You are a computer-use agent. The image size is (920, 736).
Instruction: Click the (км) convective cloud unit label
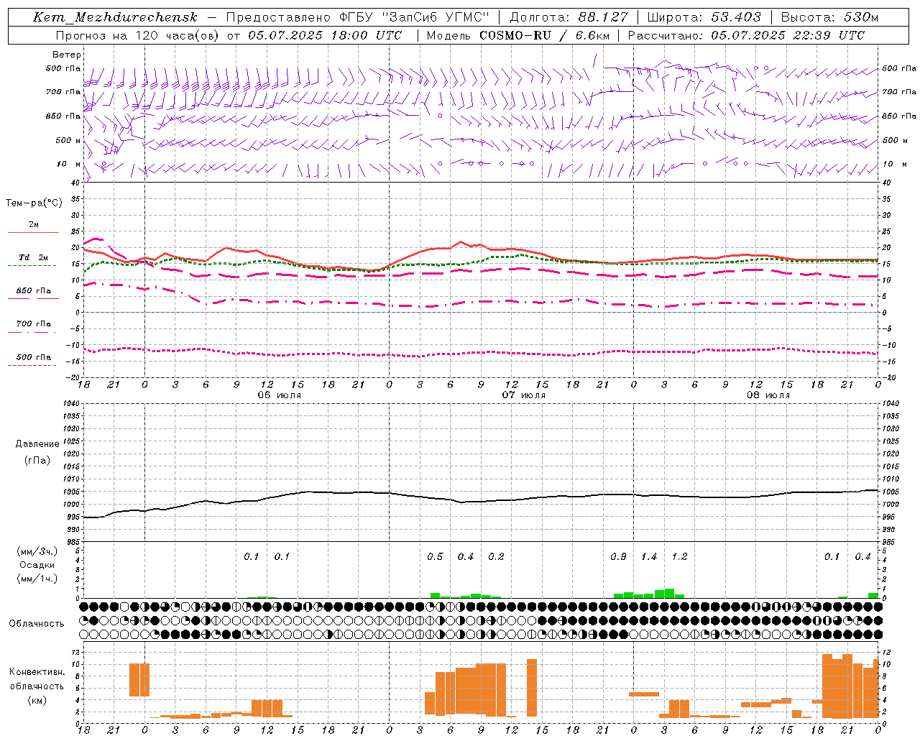[37, 700]
